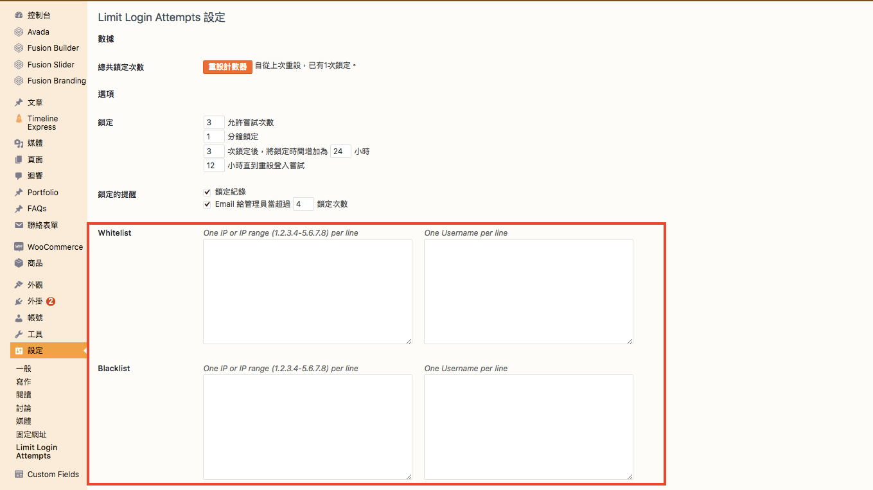The image size is (873, 490).
Task: Uncheck Email 給管理員 notification checkbox
Action: 207,204
